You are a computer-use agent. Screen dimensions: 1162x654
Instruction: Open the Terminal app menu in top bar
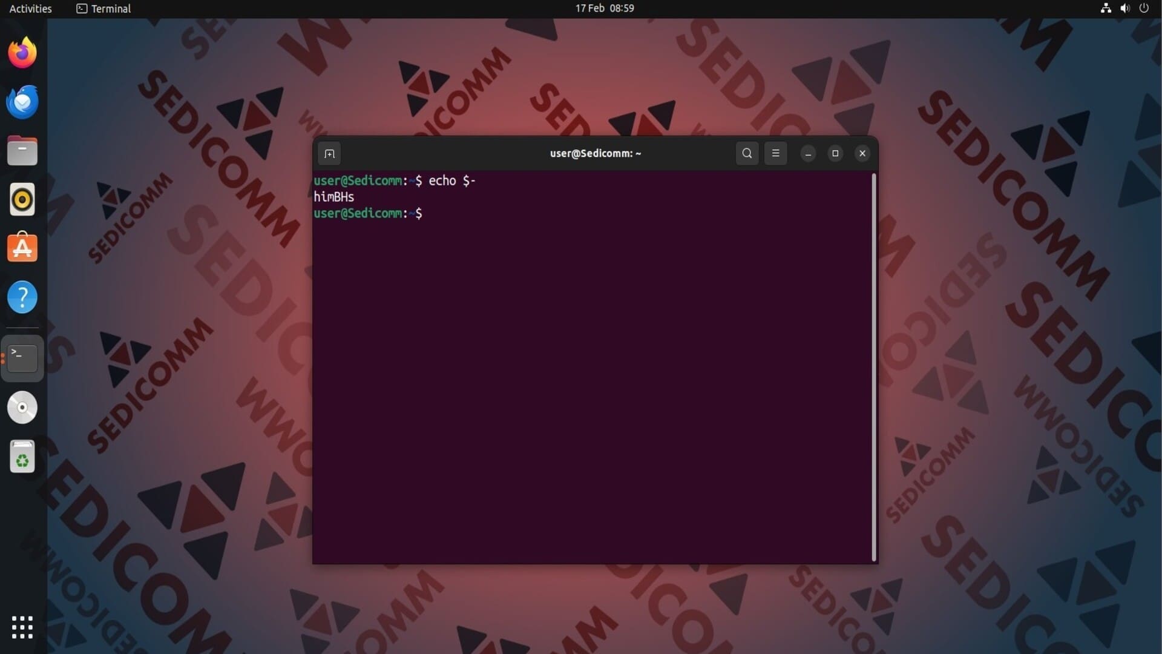click(x=103, y=8)
